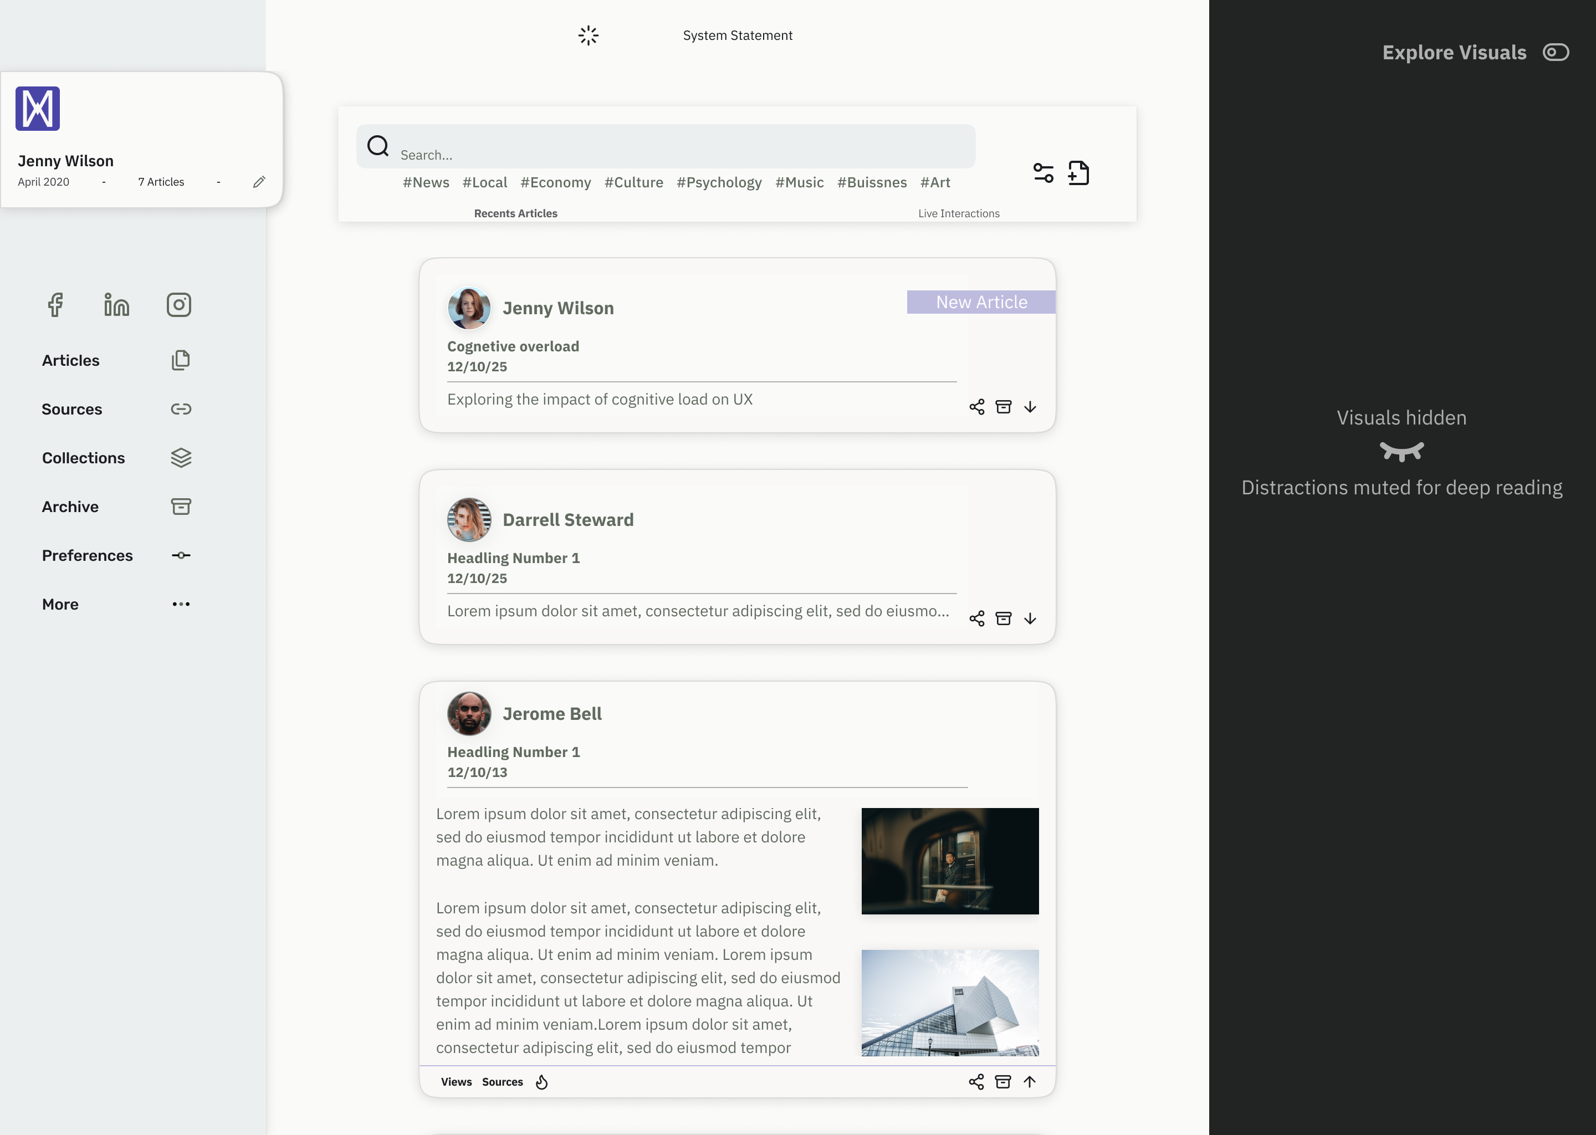The image size is (1596, 1135).
Task: Toggle the #Psychology topic filter
Action: coord(719,182)
